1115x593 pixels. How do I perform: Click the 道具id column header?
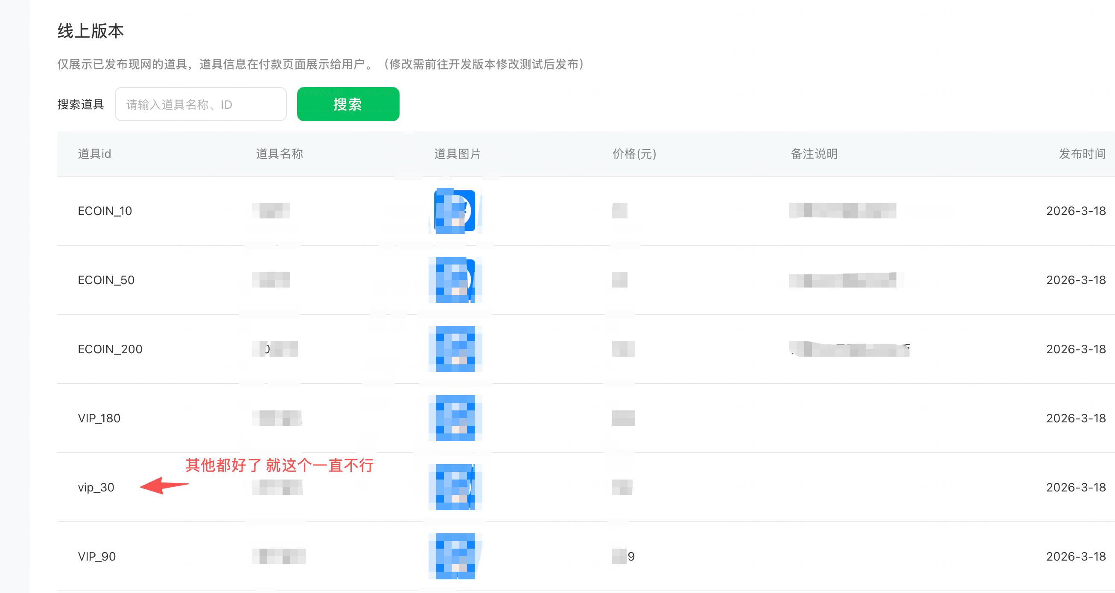[94, 154]
